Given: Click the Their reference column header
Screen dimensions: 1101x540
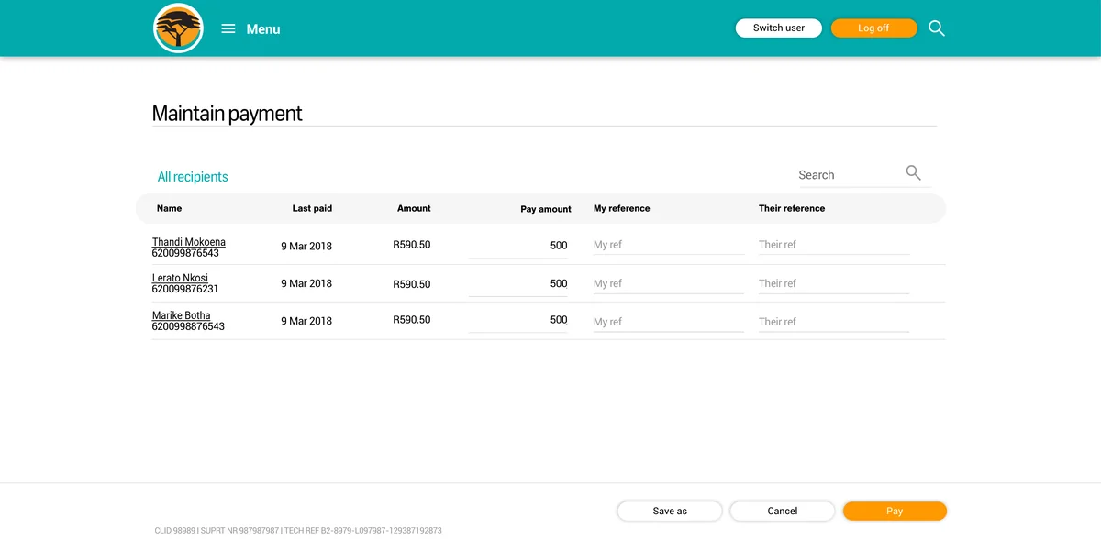Looking at the screenshot, I should pos(792,208).
